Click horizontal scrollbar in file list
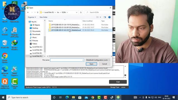 [x=73, y=56]
